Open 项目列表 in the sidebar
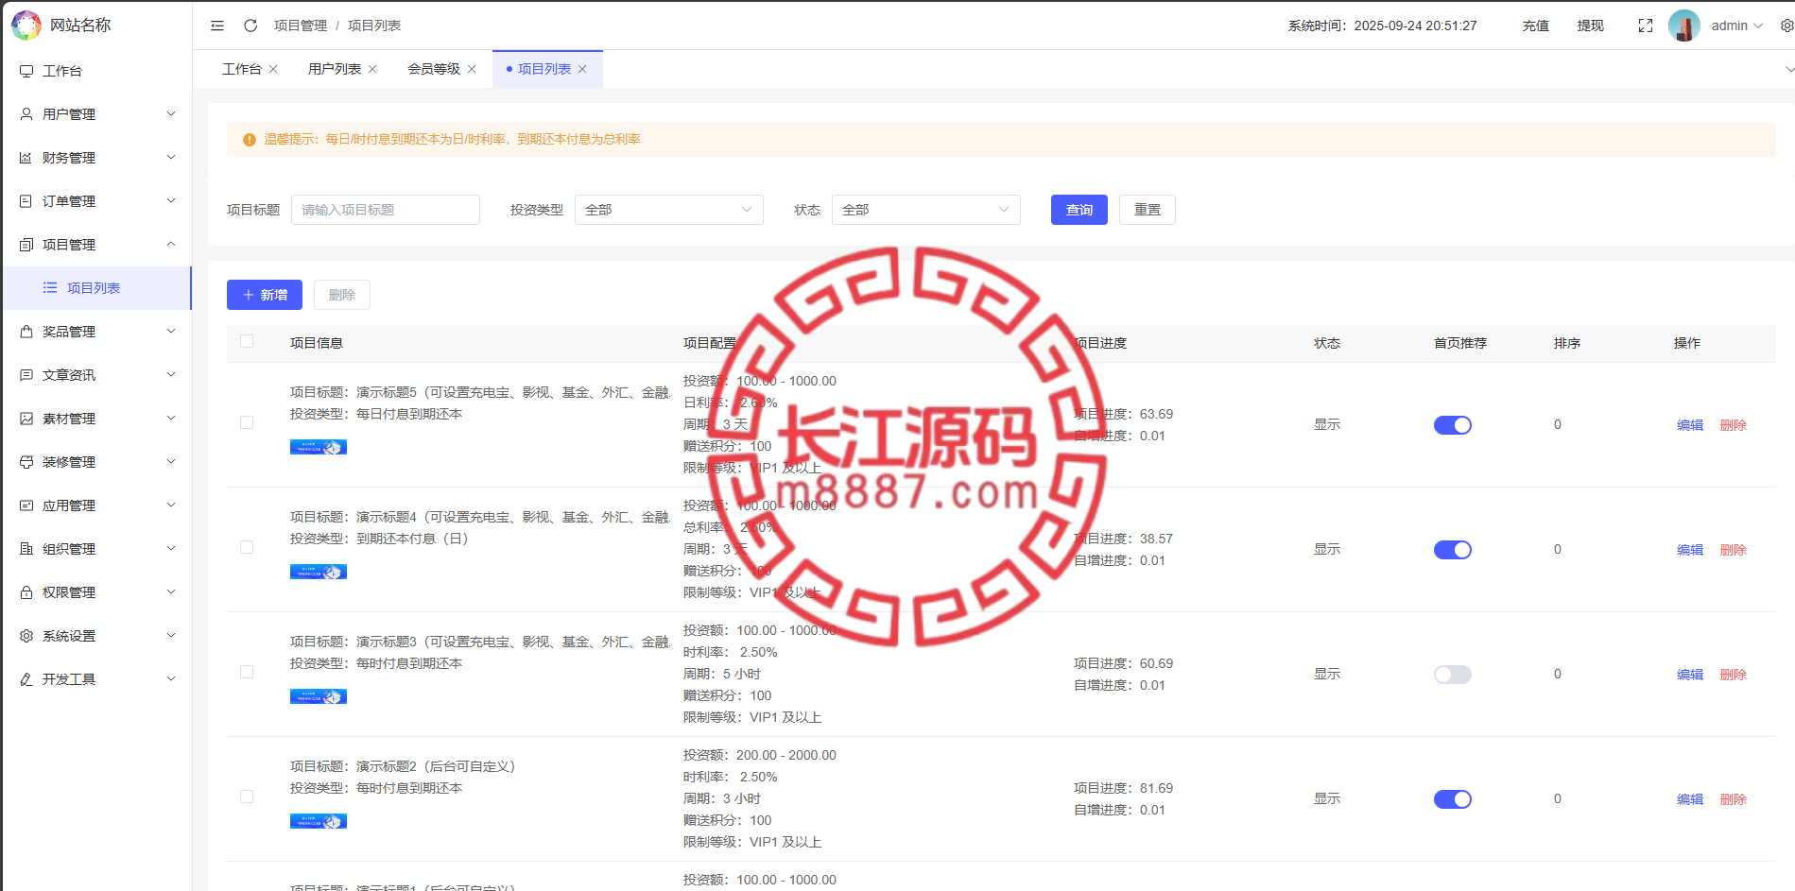The image size is (1795, 891). pyautogui.click(x=97, y=288)
